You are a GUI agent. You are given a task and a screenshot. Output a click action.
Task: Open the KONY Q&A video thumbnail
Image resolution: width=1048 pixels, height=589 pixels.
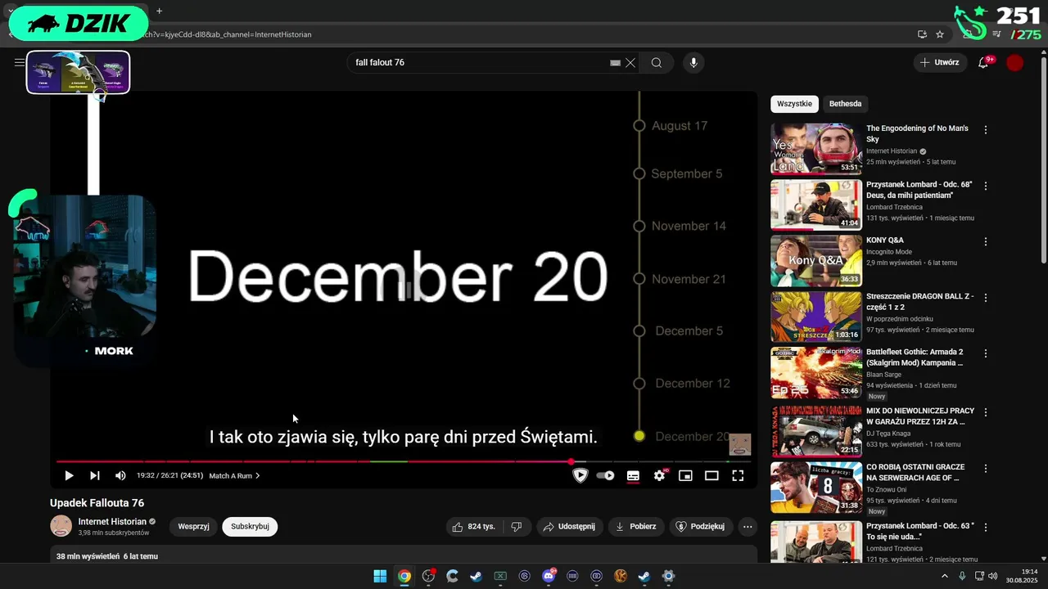(816, 261)
